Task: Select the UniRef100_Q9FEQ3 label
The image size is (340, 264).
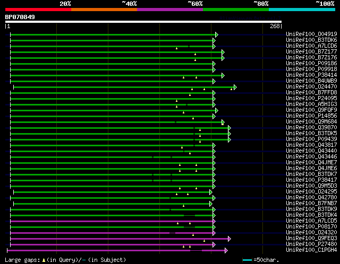Action: coord(311,239)
